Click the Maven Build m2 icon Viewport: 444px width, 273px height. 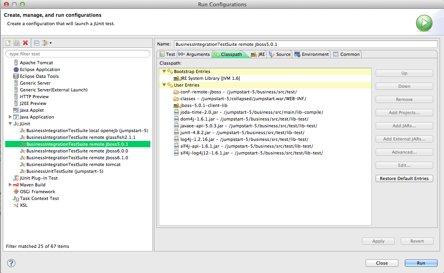pyautogui.click(x=16, y=185)
